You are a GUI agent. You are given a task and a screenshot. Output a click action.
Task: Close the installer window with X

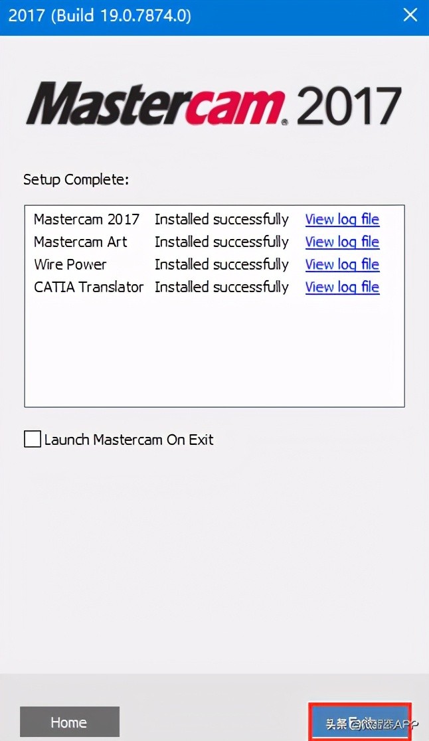coord(410,15)
